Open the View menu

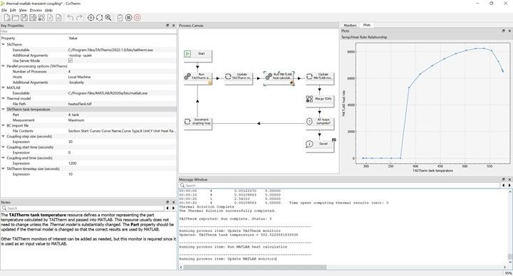tap(23, 10)
